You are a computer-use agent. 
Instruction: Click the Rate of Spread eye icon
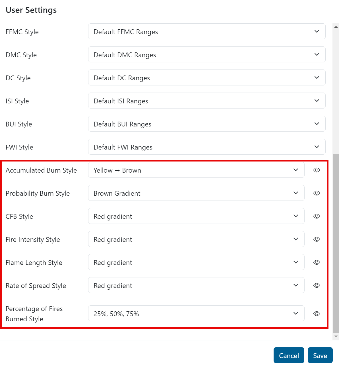point(317,285)
